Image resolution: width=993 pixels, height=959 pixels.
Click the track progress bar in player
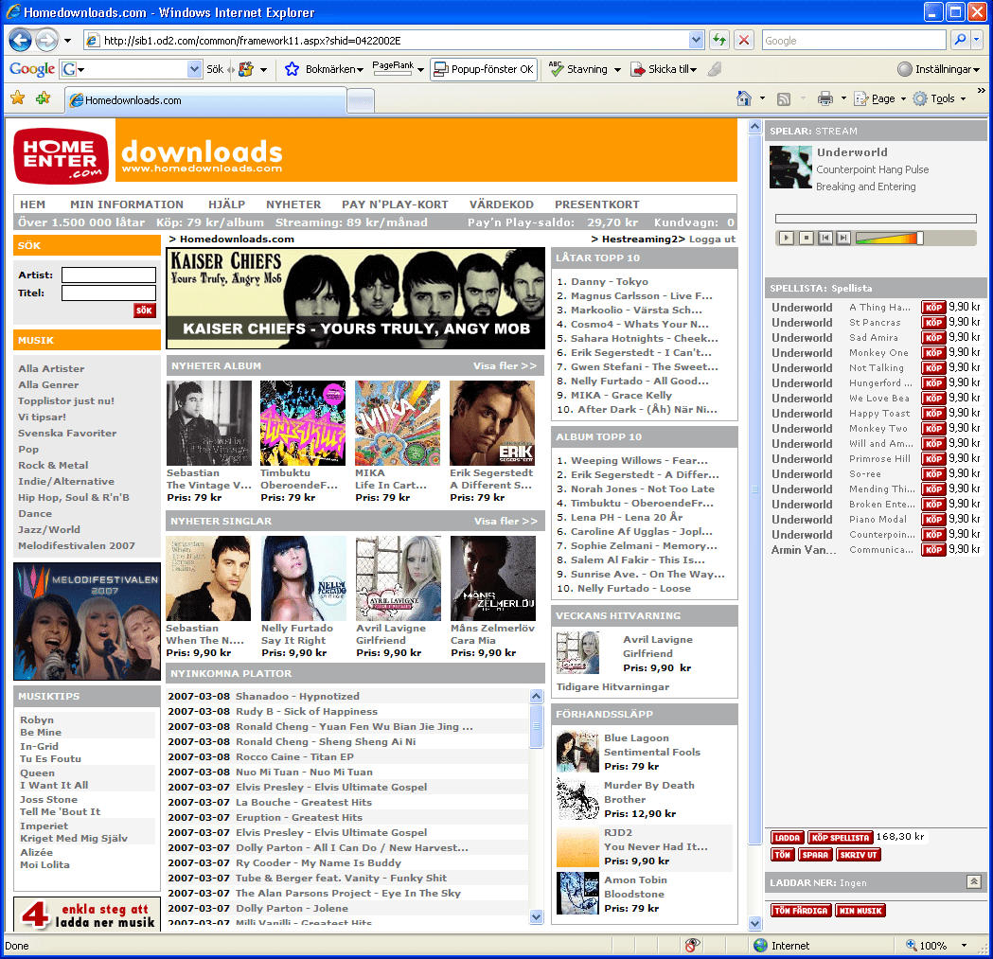click(x=876, y=219)
